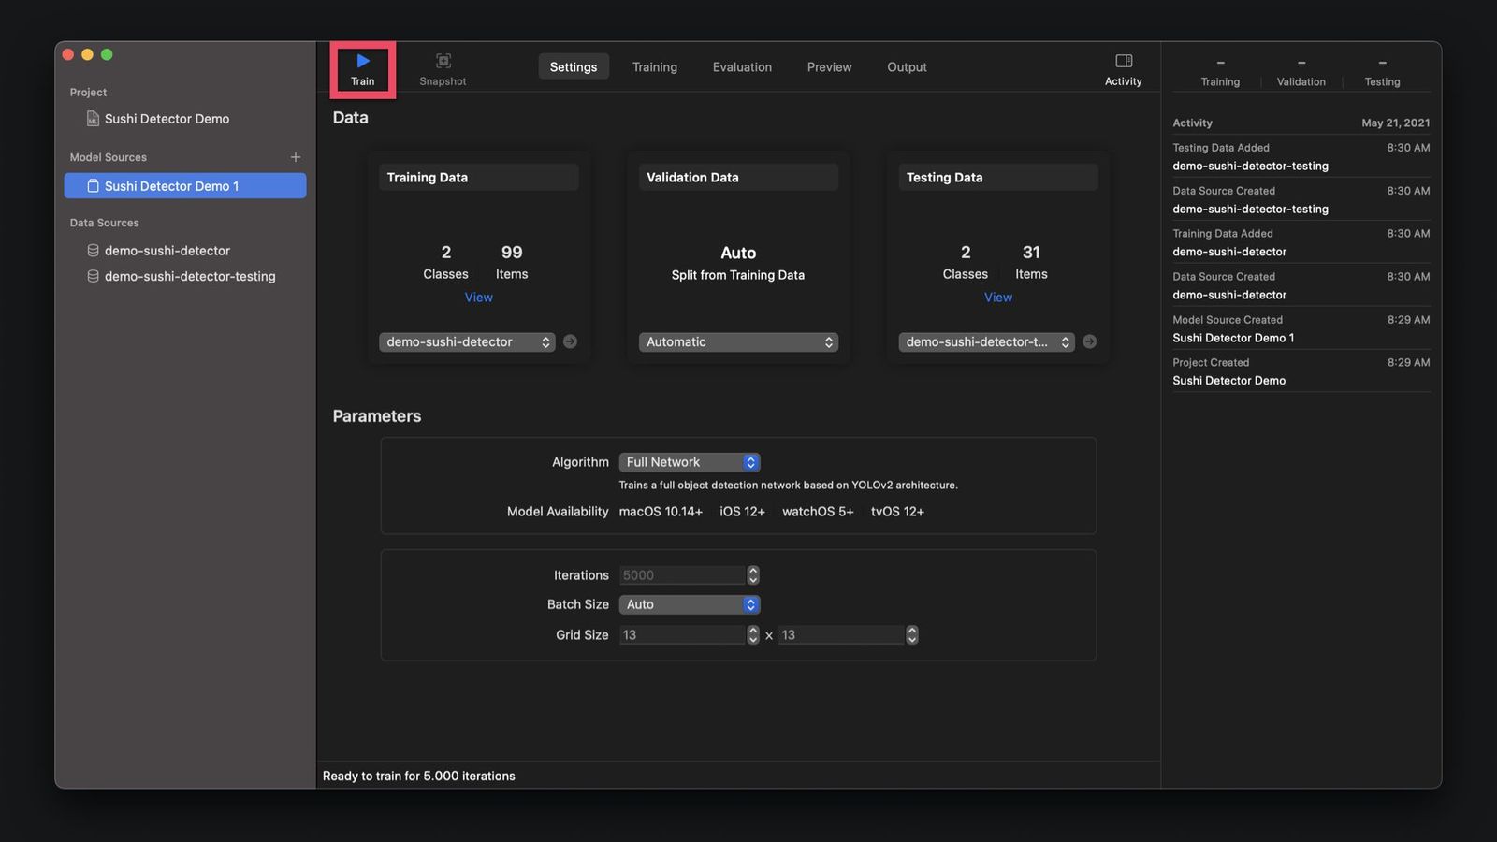Click the first Grid Size input field
The height and width of the screenshot is (842, 1497).
point(680,634)
